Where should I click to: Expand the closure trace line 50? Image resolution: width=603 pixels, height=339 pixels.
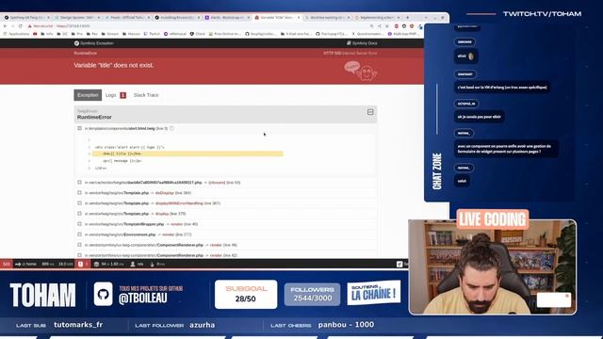click(x=79, y=182)
